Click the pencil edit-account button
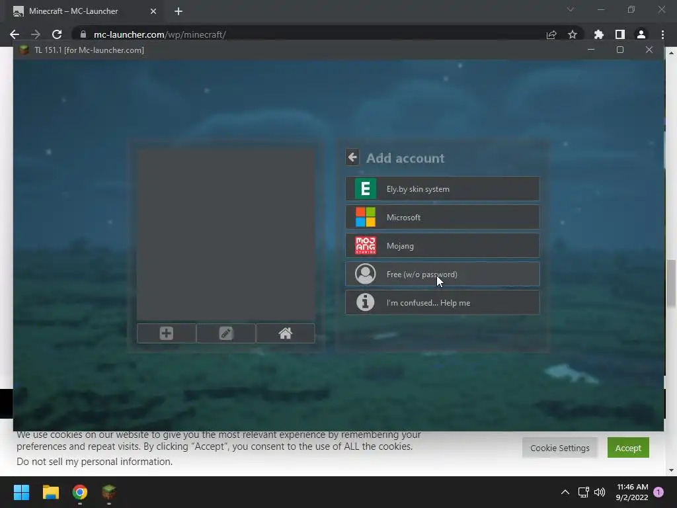This screenshot has height=508, width=677. pyautogui.click(x=226, y=333)
